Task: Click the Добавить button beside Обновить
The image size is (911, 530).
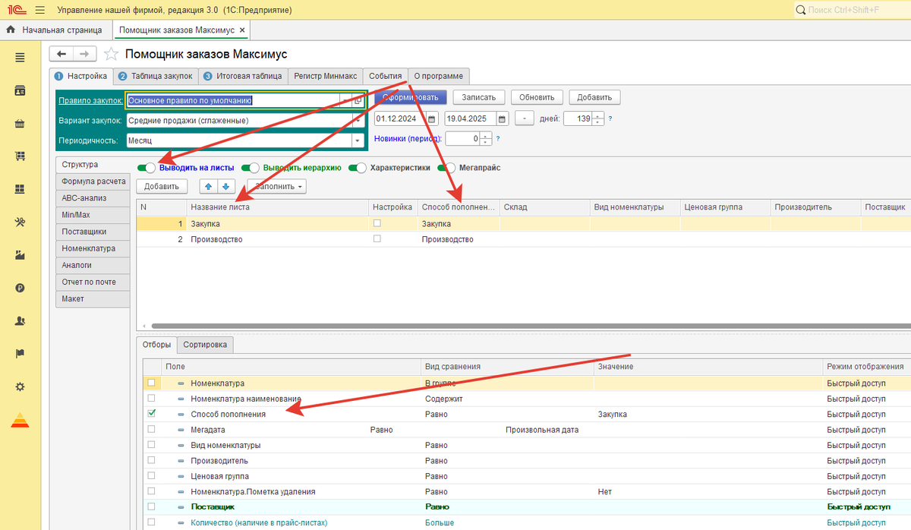Action: click(x=594, y=97)
